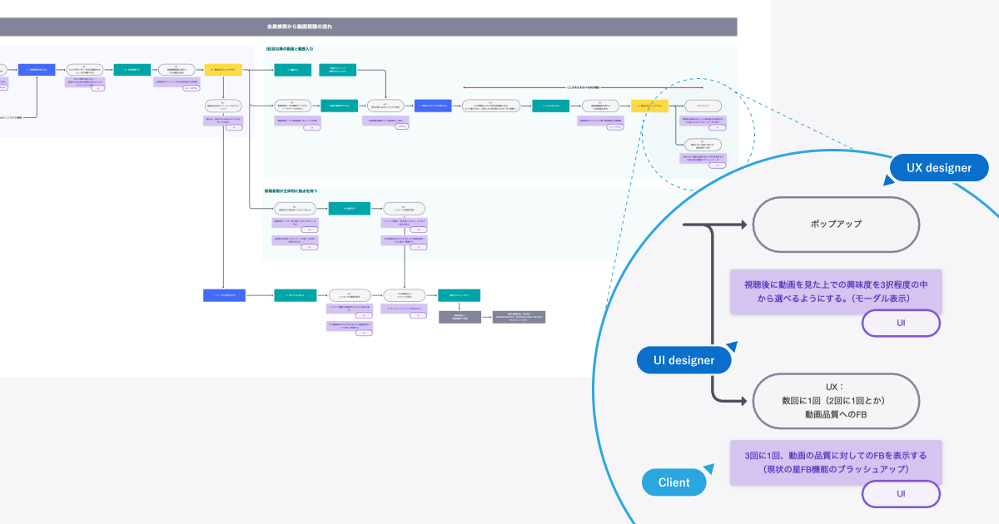
Task: Select the UI designer label badge
Action: pos(683,360)
